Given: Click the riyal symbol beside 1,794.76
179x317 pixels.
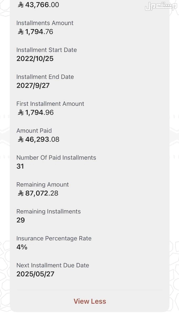Looking at the screenshot, I should (21, 32).
